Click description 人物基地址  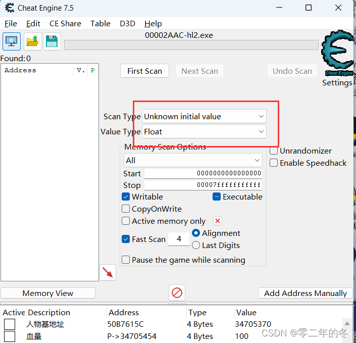(45, 324)
